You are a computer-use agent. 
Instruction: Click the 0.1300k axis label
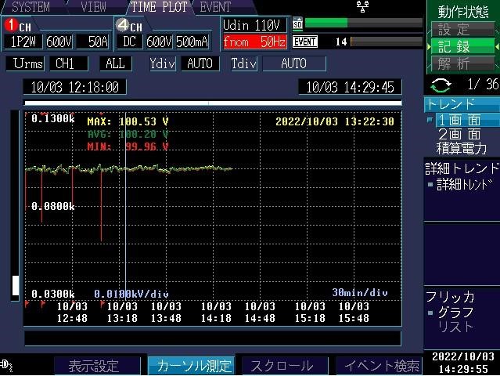tap(53, 119)
